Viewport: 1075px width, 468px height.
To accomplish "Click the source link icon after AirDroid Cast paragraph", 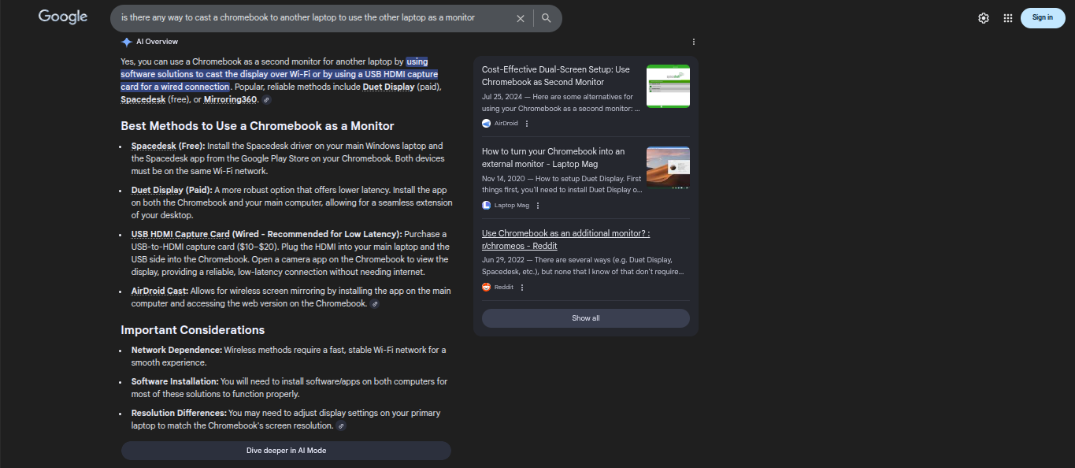I will click(375, 304).
